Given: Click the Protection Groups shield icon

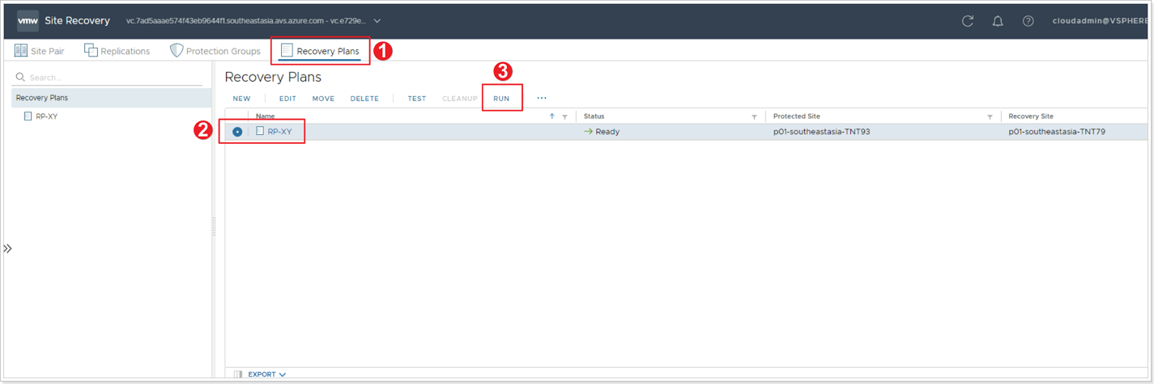Looking at the screenshot, I should point(176,51).
